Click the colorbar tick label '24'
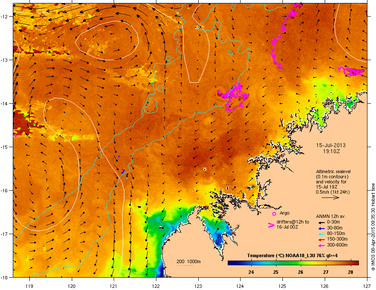This screenshot has height=290, width=376. 251,272
